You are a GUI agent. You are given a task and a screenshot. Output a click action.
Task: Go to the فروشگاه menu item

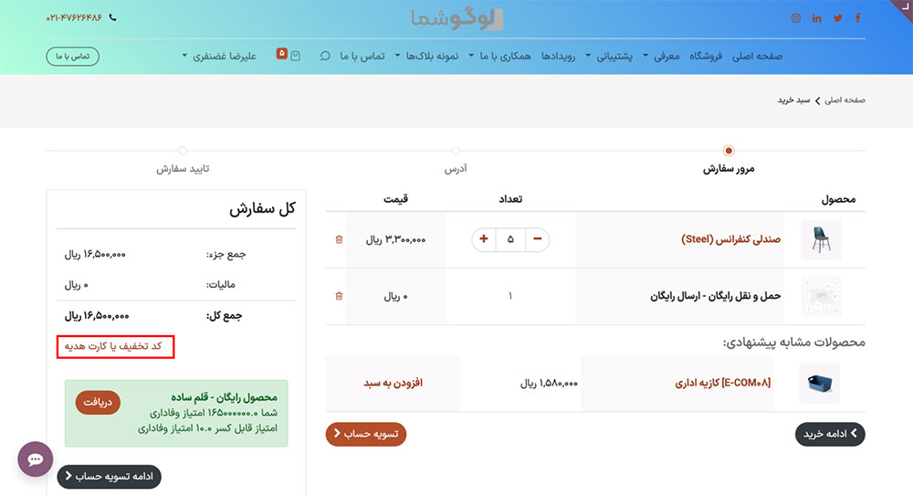pos(705,56)
